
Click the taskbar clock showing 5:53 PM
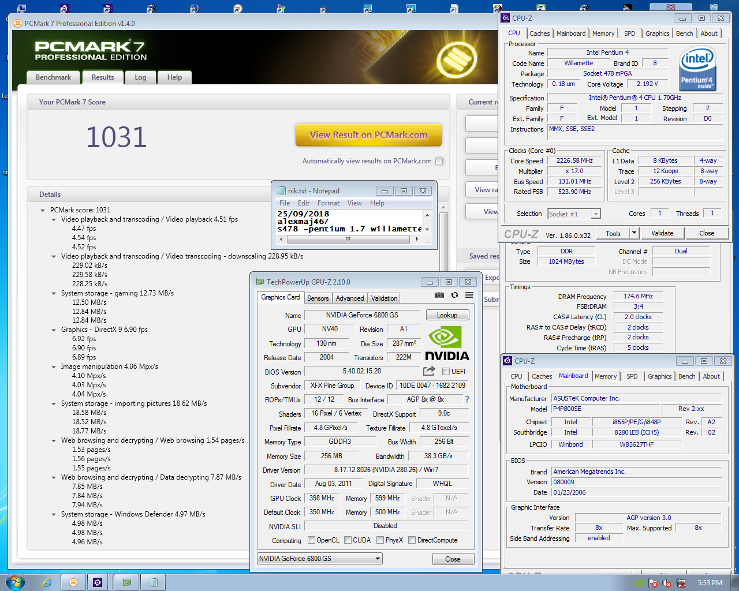click(710, 583)
